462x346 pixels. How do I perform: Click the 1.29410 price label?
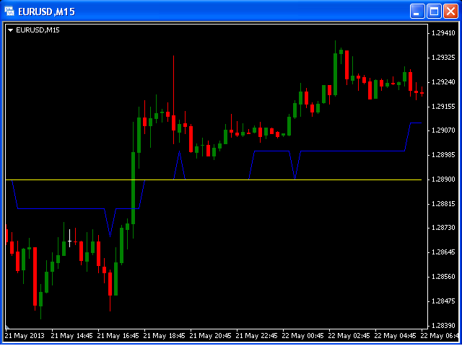[443, 33]
